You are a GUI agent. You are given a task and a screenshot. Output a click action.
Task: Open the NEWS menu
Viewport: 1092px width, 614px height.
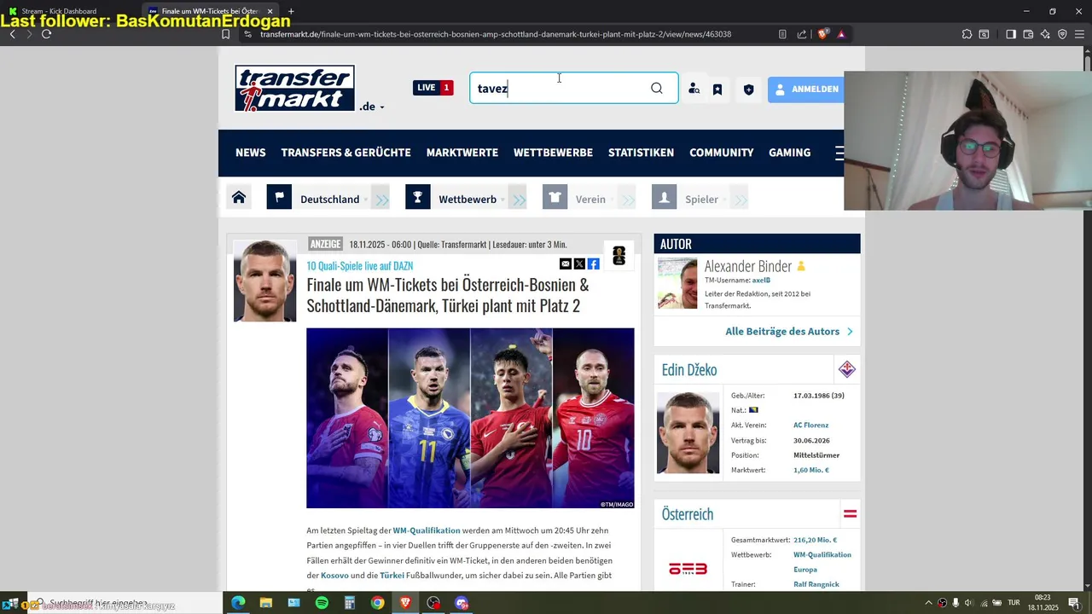click(251, 153)
